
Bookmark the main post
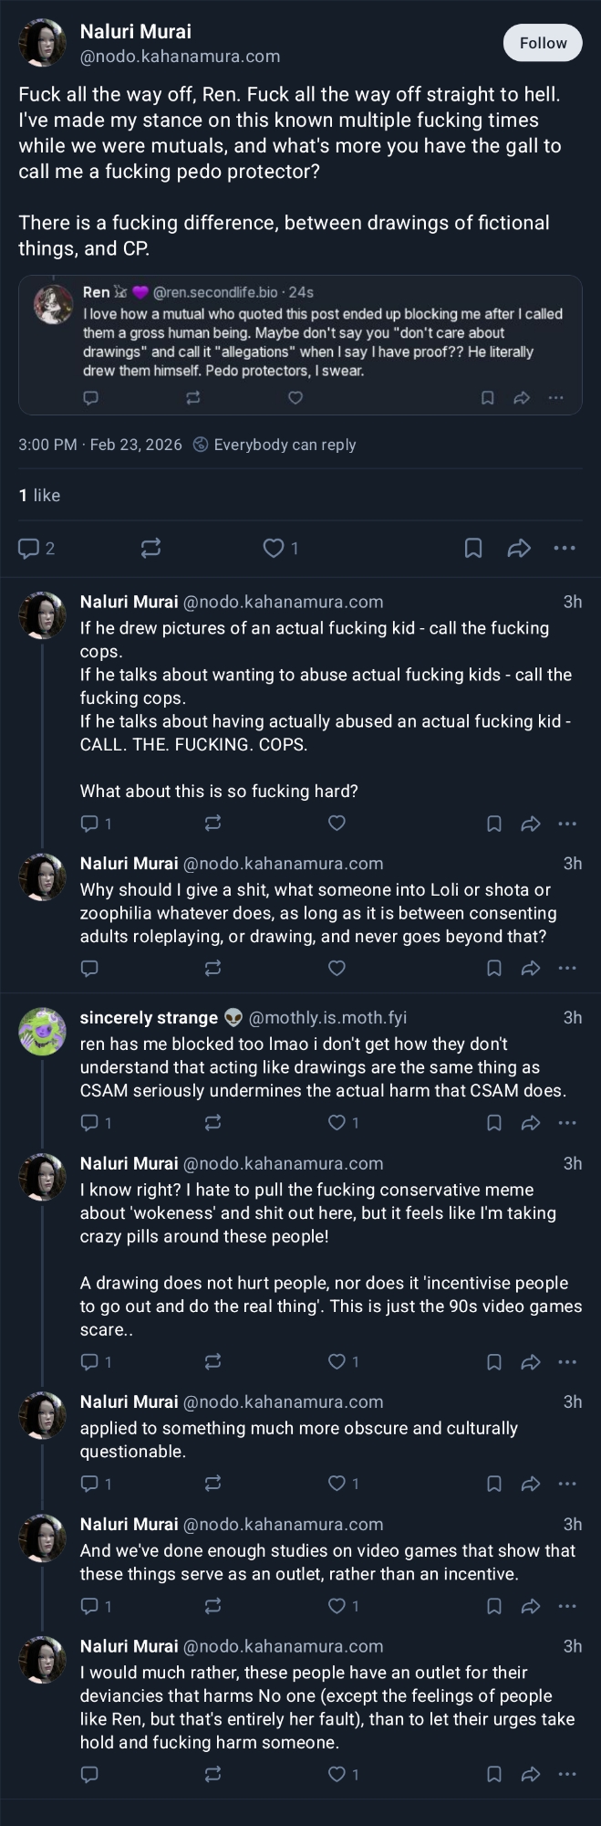(473, 548)
